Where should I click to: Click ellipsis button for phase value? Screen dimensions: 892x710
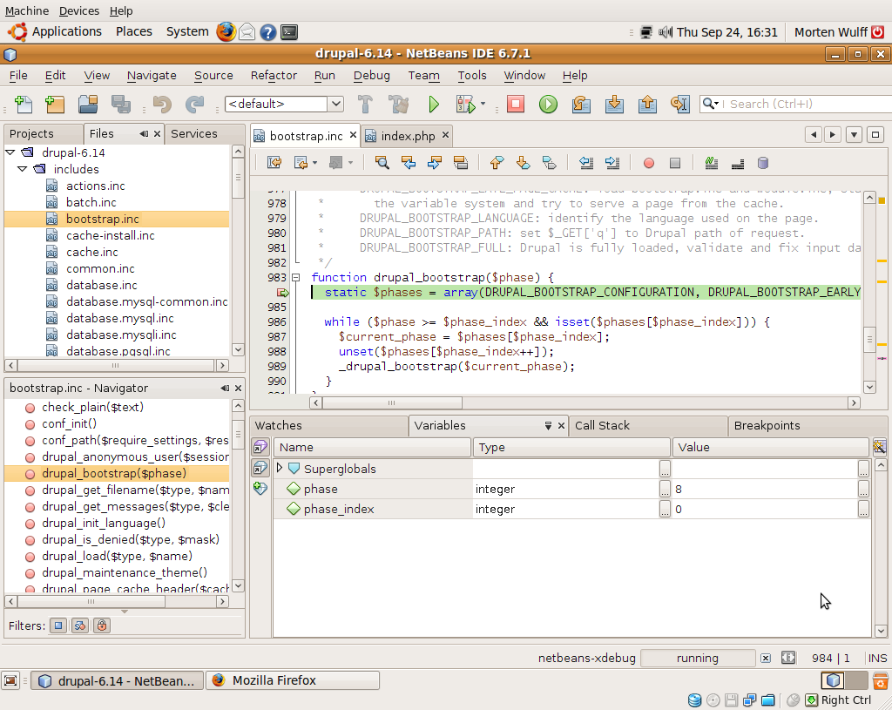(x=863, y=489)
